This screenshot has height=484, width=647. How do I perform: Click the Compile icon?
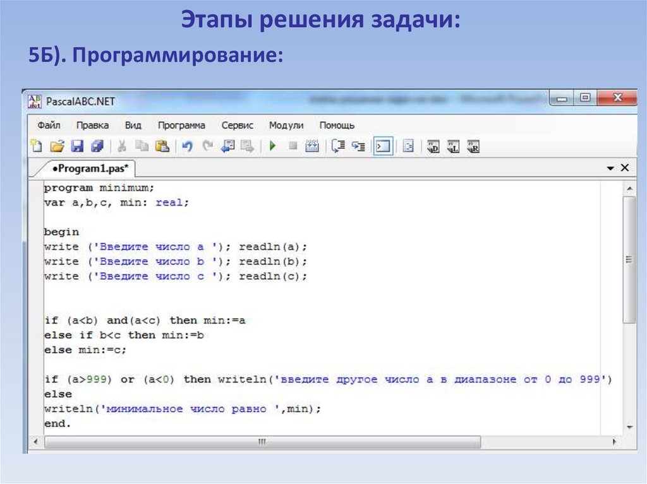click(312, 146)
